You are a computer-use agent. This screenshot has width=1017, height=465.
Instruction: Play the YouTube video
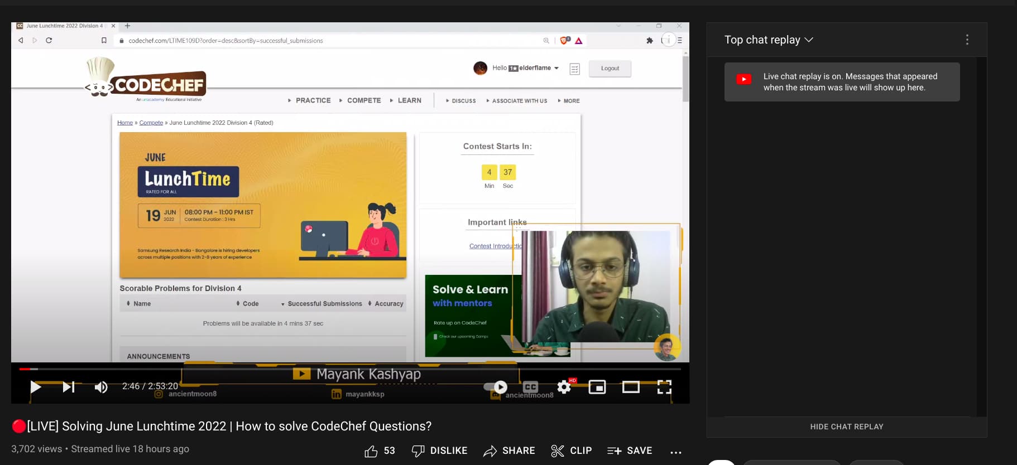pos(35,387)
